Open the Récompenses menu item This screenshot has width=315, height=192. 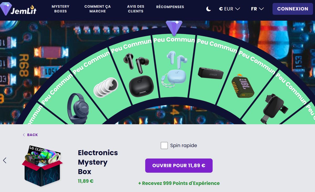170,7
